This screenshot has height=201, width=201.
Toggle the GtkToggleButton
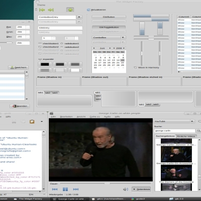coord(109,27)
